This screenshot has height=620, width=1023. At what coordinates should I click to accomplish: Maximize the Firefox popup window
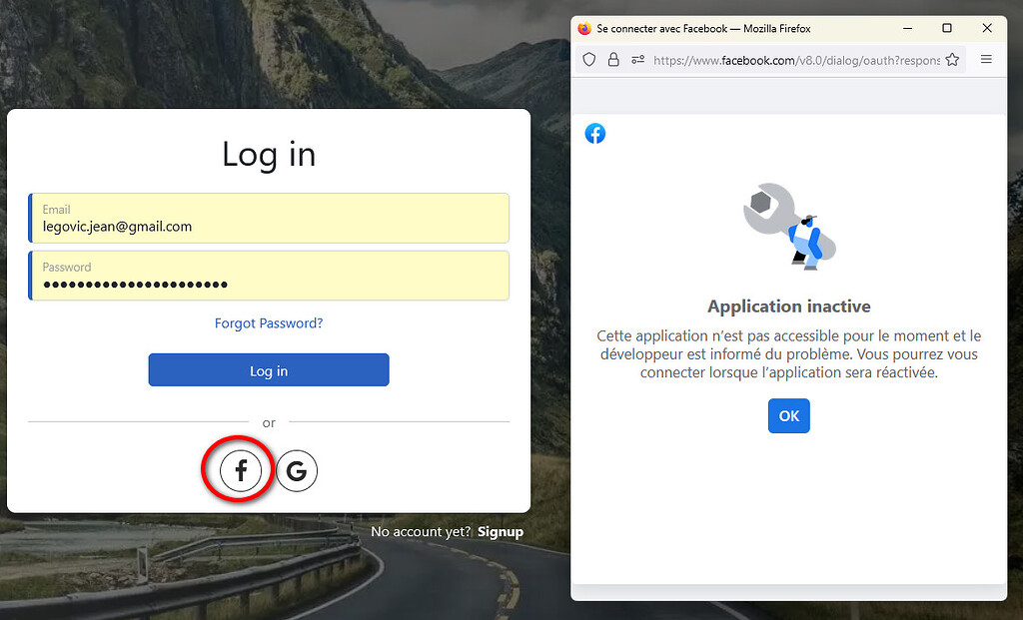pos(947,29)
